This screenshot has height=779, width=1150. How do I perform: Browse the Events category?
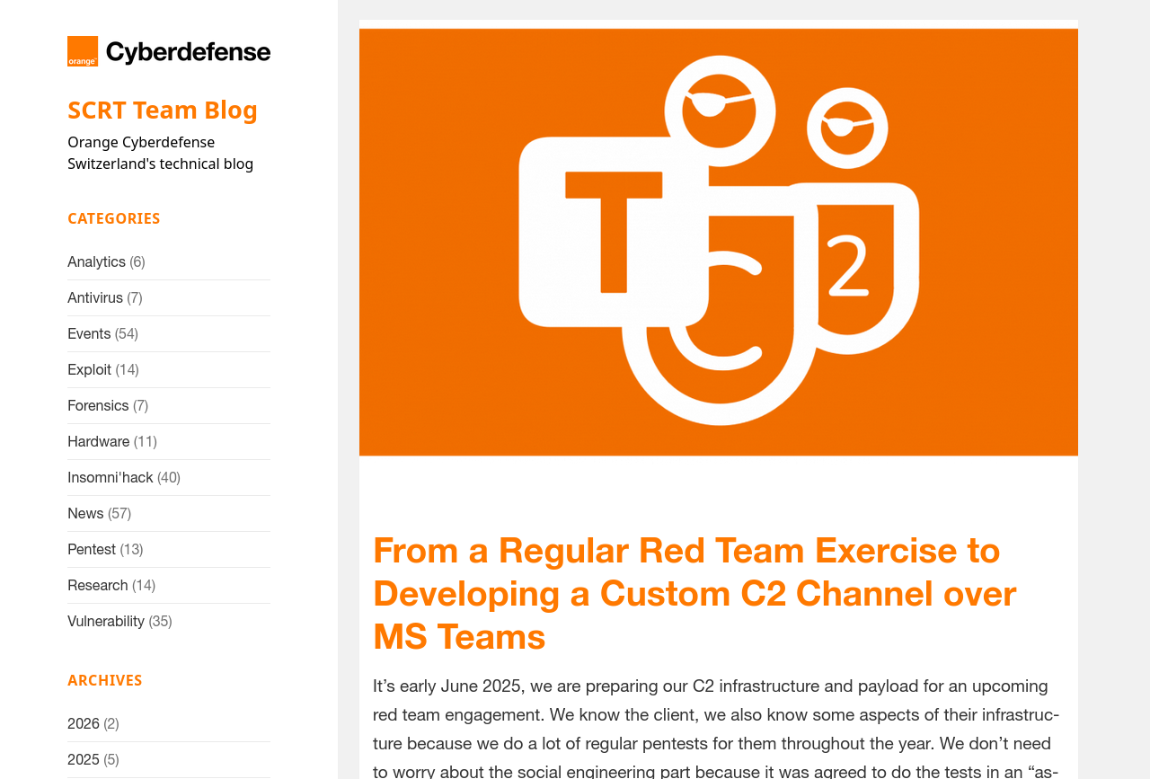[x=89, y=334]
